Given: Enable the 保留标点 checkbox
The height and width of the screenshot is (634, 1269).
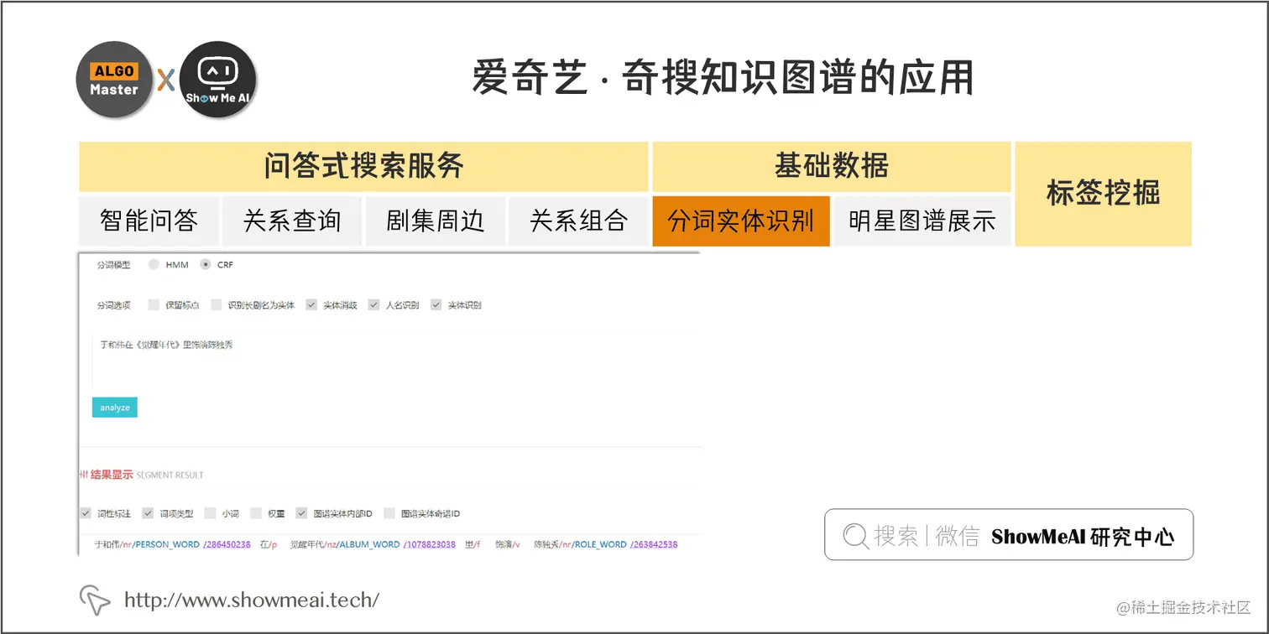Looking at the screenshot, I should (153, 304).
